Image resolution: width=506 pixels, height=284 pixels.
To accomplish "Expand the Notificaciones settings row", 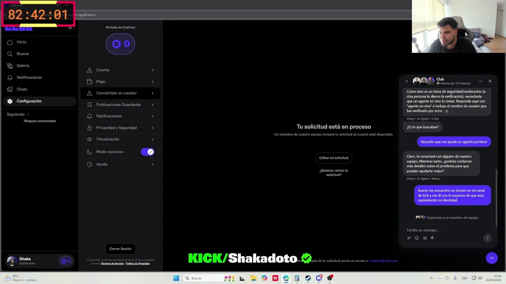I will point(121,116).
